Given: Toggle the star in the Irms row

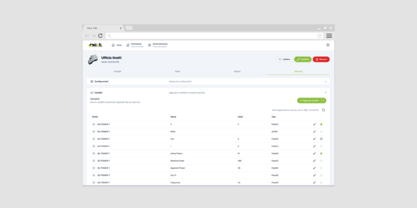Looking at the screenshot, I should 321,139.
